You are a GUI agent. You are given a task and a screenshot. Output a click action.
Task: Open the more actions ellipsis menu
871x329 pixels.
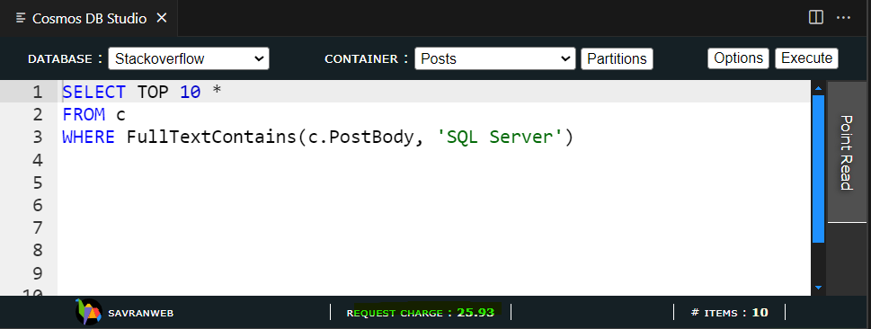point(843,18)
